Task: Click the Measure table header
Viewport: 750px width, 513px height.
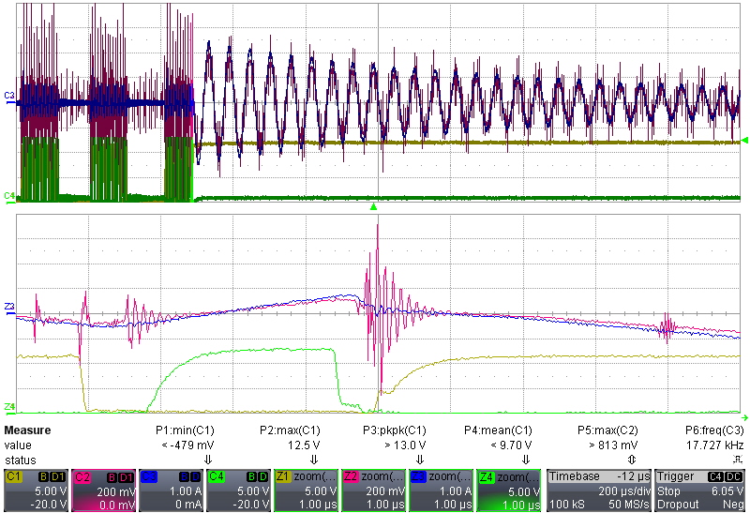Action: pos(27,430)
